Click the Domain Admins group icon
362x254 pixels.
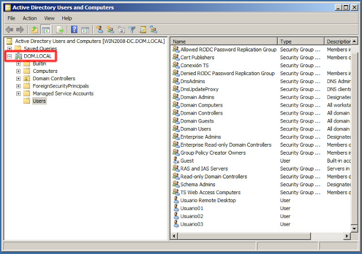pos(176,97)
